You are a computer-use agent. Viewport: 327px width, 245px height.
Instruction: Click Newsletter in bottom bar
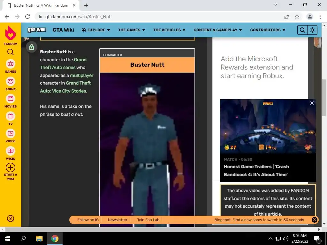click(x=118, y=220)
